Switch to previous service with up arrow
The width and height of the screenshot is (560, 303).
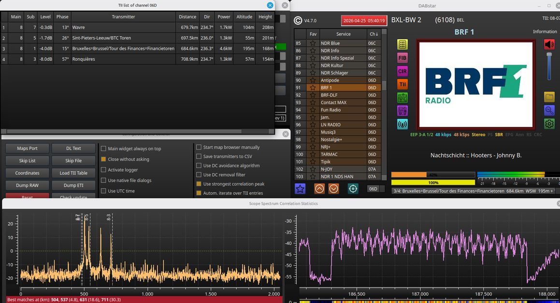319,189
